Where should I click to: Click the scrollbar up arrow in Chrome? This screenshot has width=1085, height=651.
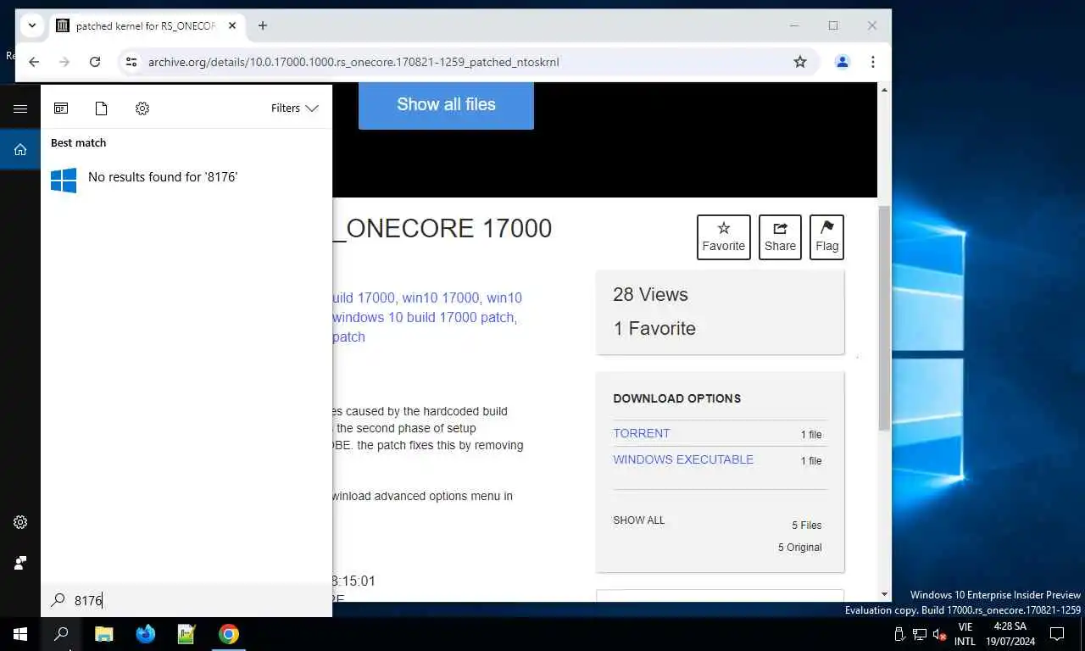pos(884,89)
